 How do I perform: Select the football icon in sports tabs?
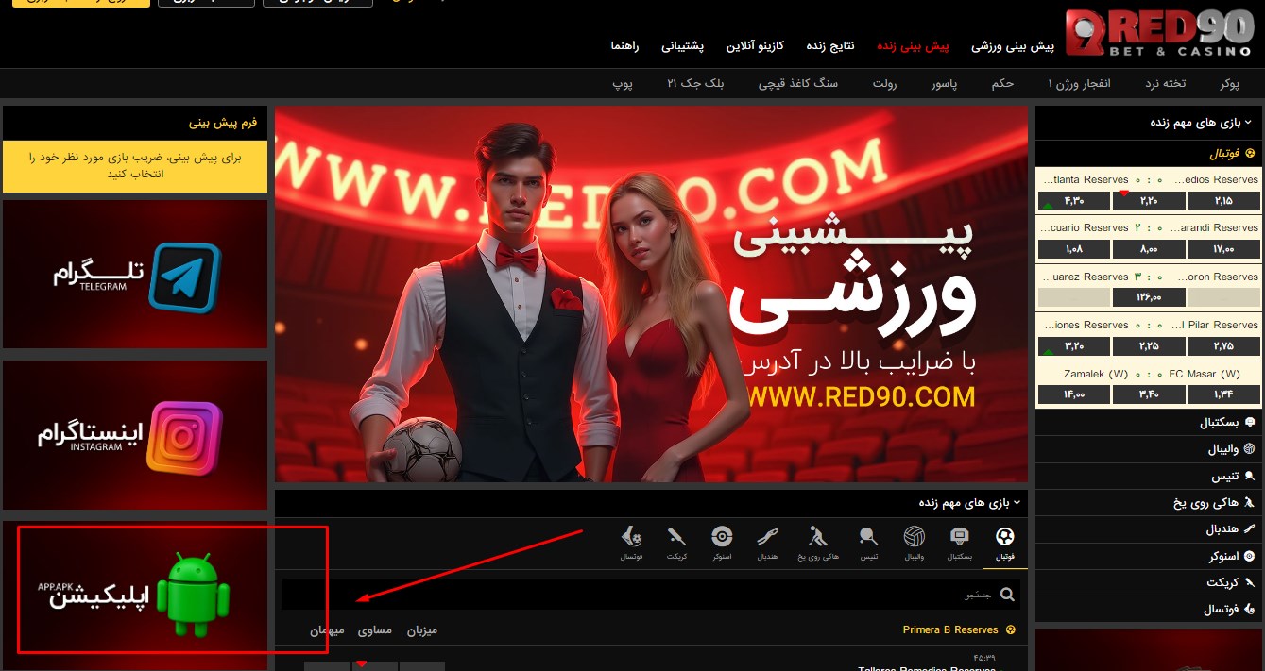(1005, 537)
